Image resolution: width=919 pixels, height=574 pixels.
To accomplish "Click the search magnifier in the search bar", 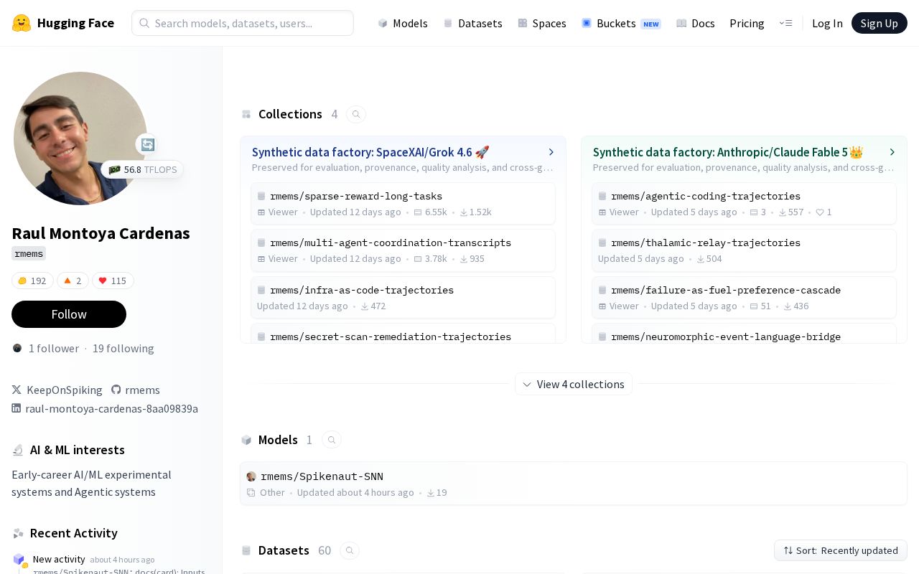I will click(x=144, y=23).
